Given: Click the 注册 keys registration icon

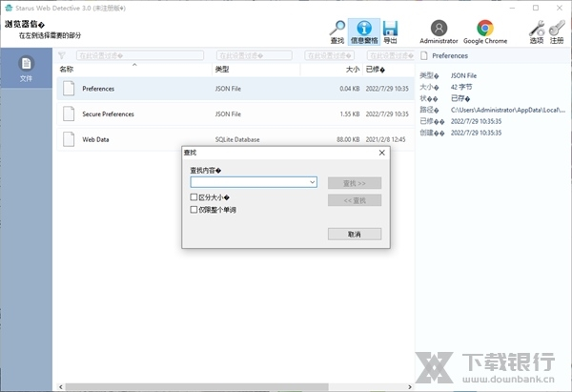Looking at the screenshot, I should [557, 28].
